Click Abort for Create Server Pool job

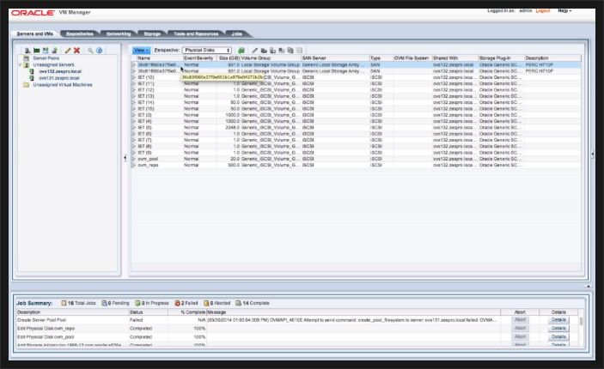(520, 320)
